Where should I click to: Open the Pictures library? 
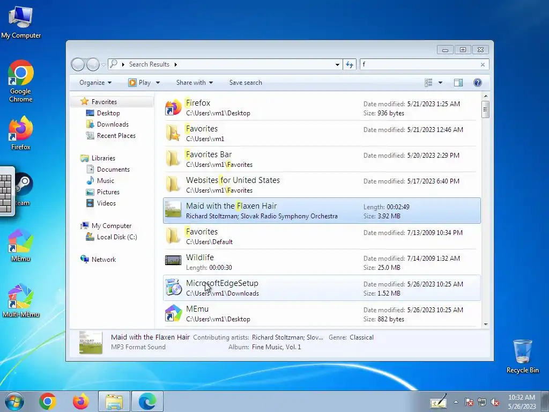(108, 192)
